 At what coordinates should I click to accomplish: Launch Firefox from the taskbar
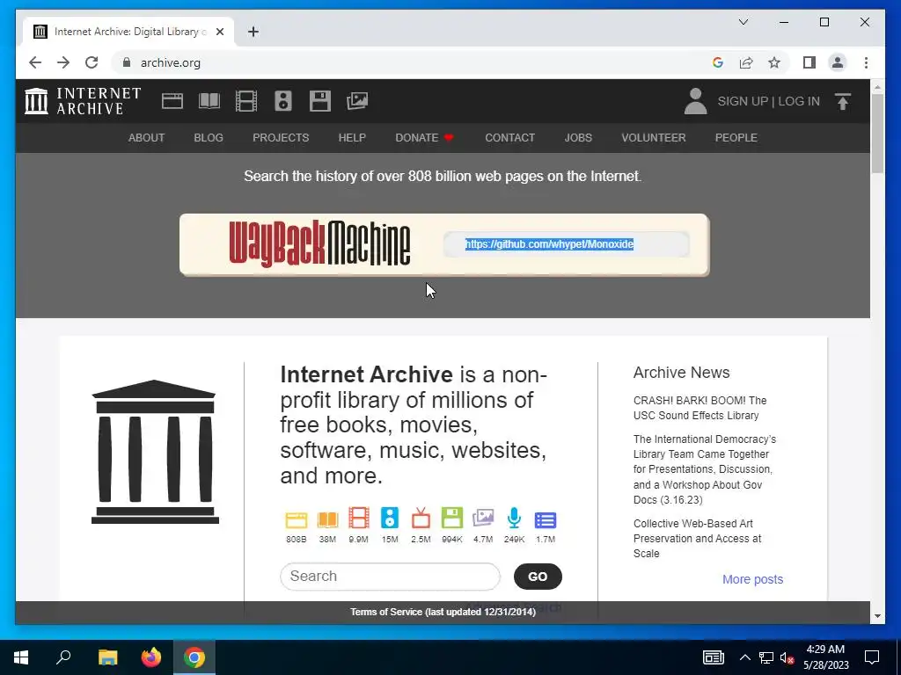pos(151,657)
